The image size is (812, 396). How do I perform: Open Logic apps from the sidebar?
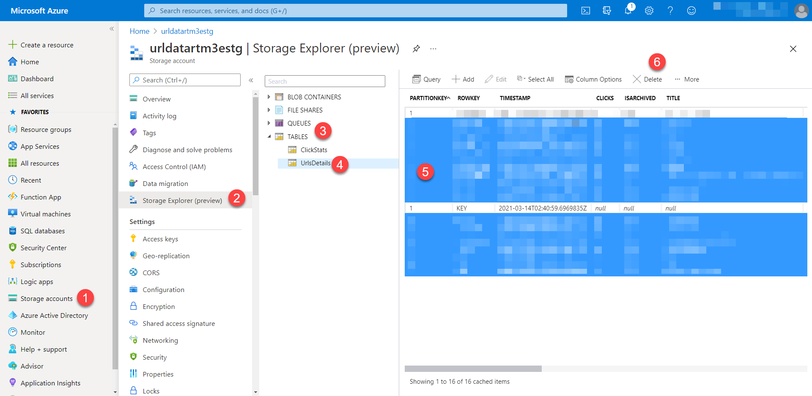(36, 281)
